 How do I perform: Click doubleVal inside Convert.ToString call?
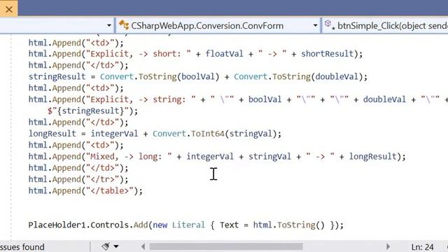click(337, 76)
